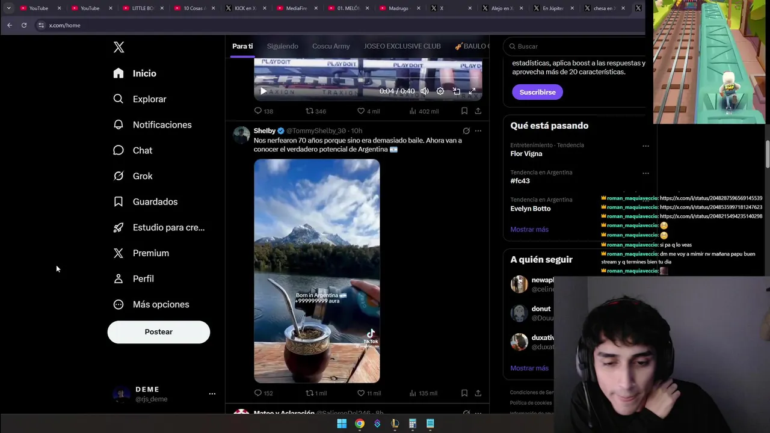Image resolution: width=770 pixels, height=433 pixels.
Task: Reply to the post with 138 comments
Action: click(x=263, y=111)
